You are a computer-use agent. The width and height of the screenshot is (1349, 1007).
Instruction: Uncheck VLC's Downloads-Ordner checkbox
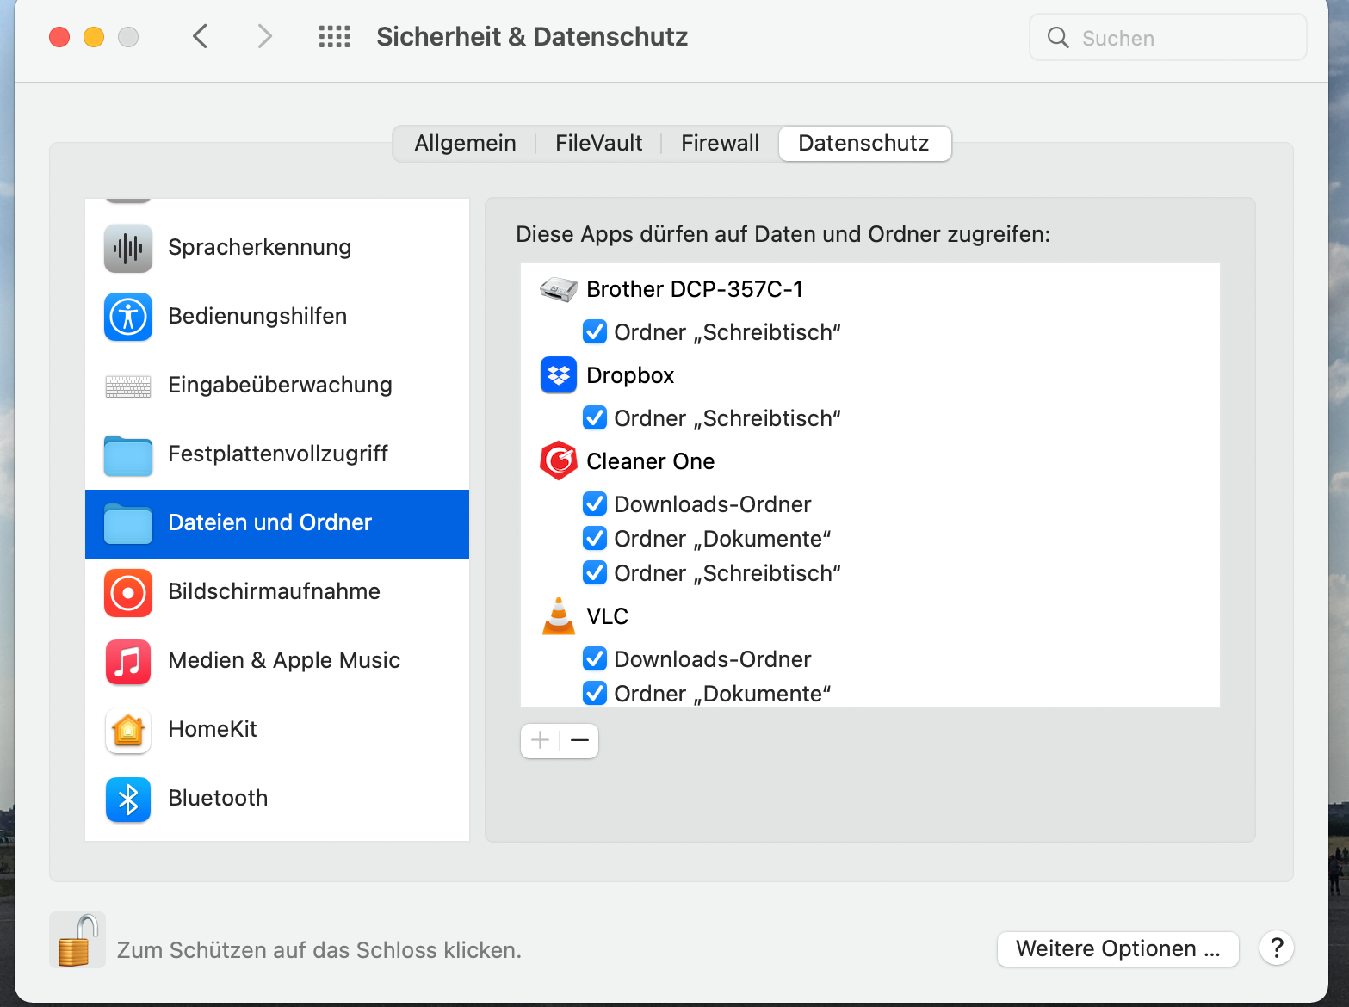tap(595, 658)
